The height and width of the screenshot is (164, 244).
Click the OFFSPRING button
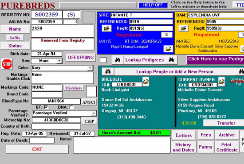81,58
